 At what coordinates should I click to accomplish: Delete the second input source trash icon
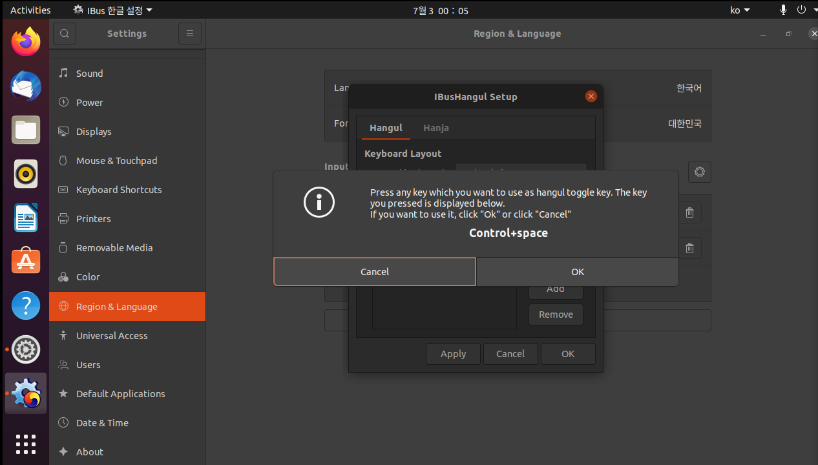[689, 248]
